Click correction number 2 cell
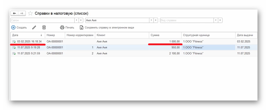The height and width of the screenshot is (110, 267). pos(80,53)
